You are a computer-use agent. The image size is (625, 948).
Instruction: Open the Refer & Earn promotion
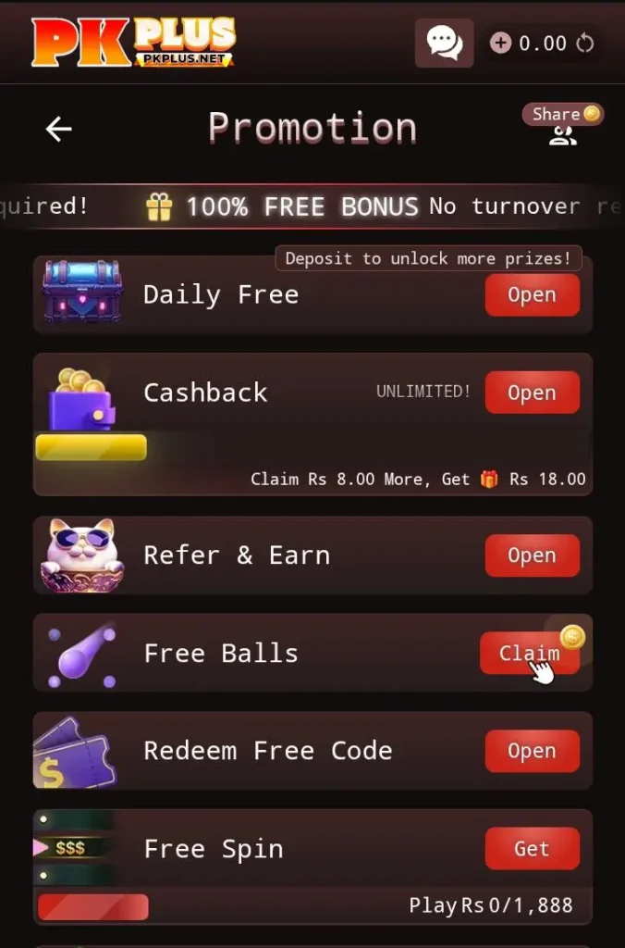pyautogui.click(x=532, y=555)
